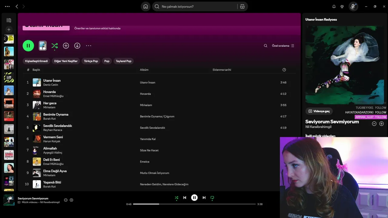Open the album Benimle Oynama / Çılgınım

(157, 117)
